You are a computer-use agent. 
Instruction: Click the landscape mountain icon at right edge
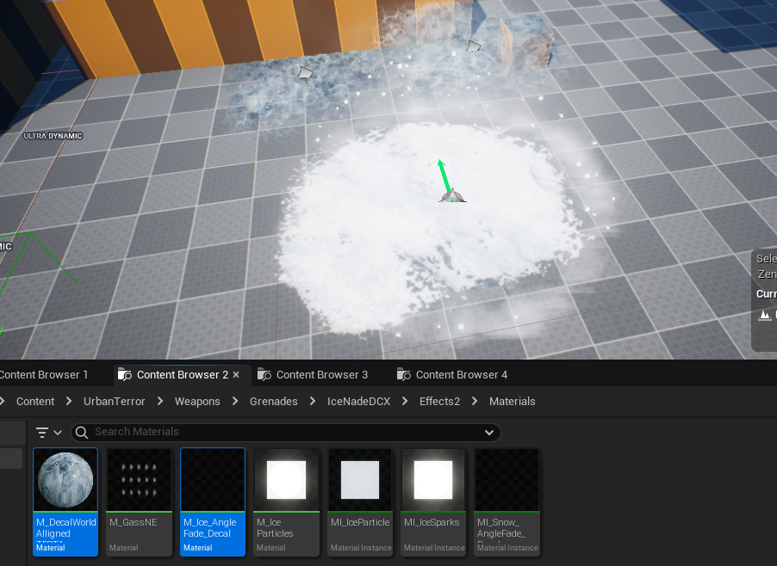[x=764, y=315]
